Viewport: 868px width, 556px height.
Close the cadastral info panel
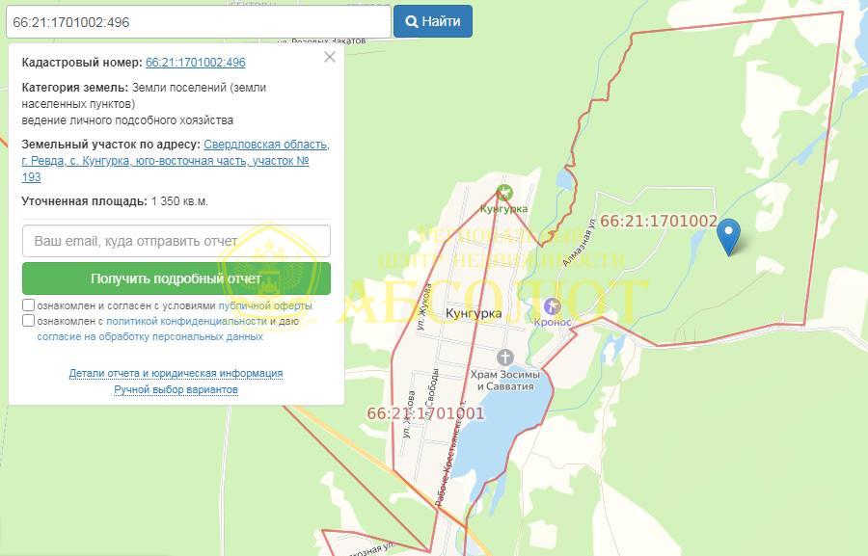click(330, 57)
